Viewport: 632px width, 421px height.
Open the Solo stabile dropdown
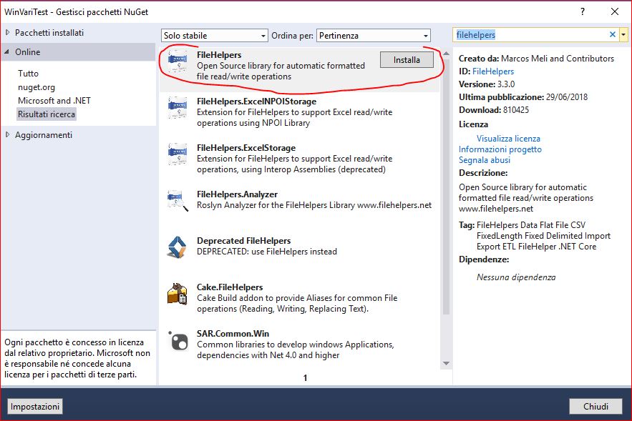coord(215,36)
